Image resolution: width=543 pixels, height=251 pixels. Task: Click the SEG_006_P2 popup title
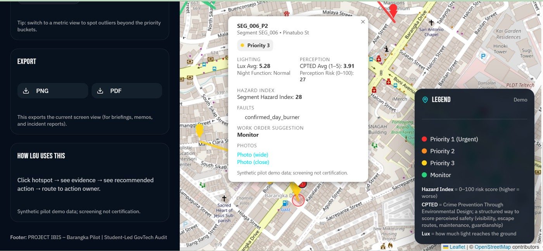pos(252,26)
